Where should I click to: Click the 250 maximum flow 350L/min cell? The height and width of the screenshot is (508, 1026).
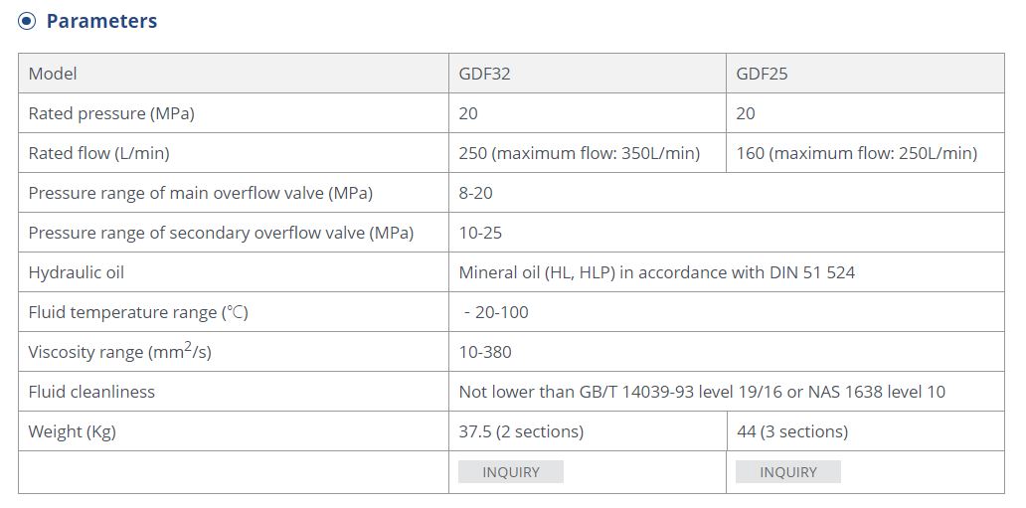[587, 153]
